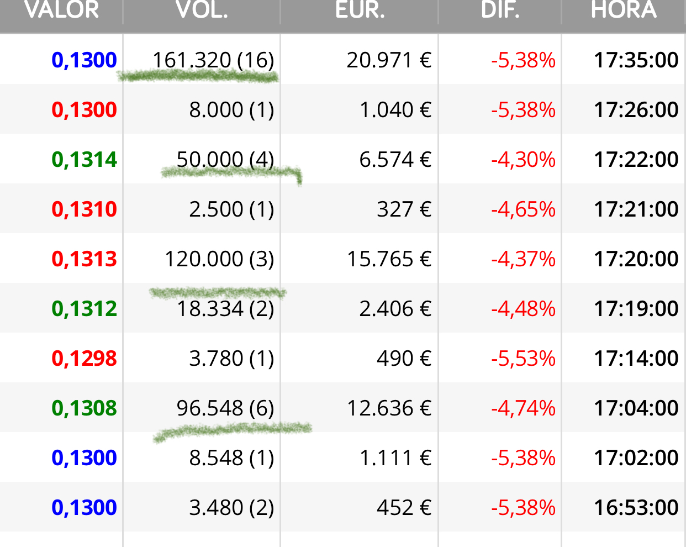
Task: Click the 0,1298 price value
Action: [85, 359]
